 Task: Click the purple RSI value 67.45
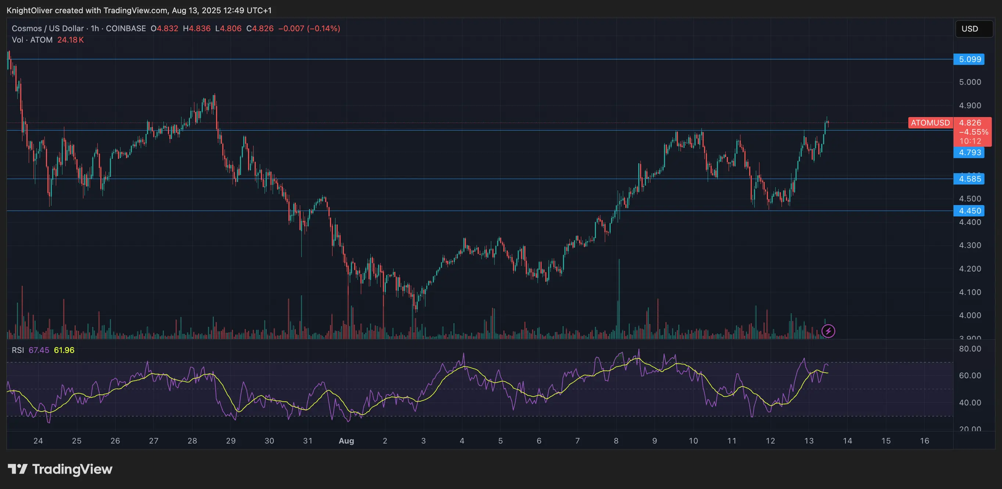pyautogui.click(x=39, y=350)
